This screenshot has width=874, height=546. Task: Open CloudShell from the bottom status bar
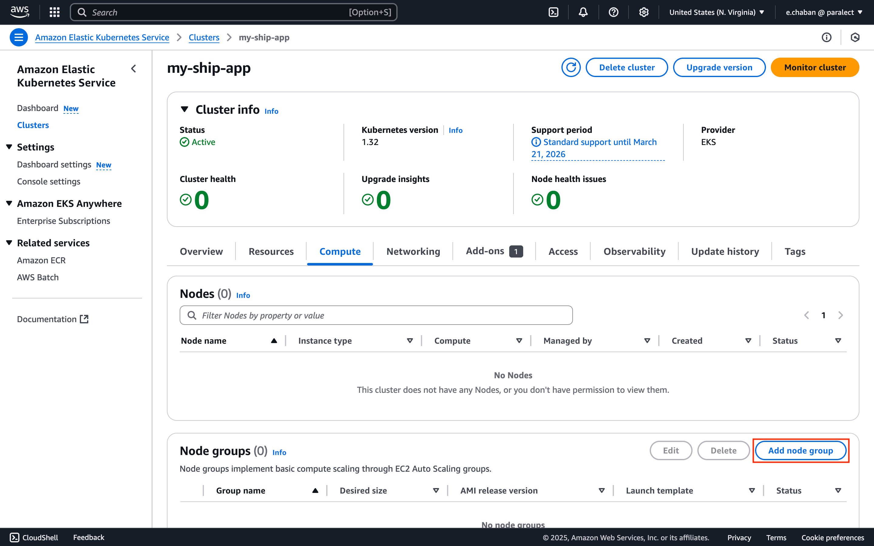pos(33,537)
